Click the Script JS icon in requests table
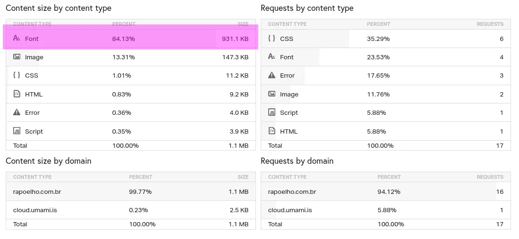The width and height of the screenshot is (519, 239). (272, 112)
